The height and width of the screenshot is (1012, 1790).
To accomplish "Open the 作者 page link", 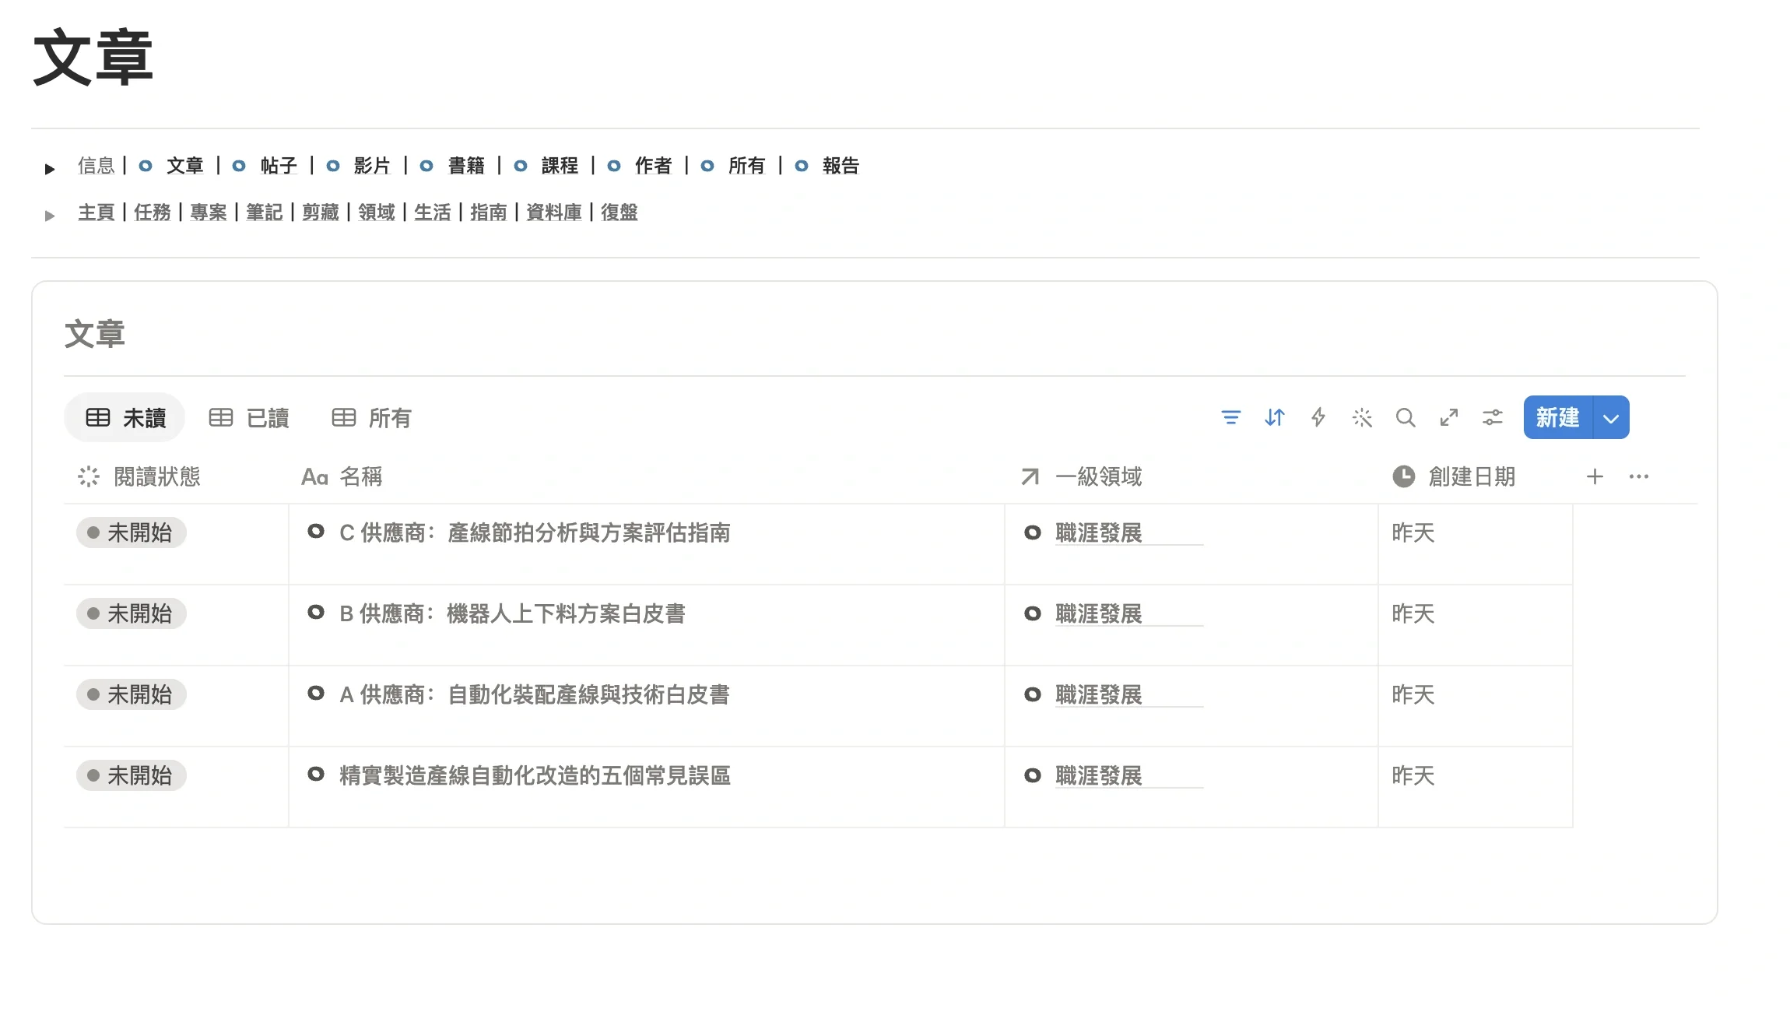I will tap(653, 166).
